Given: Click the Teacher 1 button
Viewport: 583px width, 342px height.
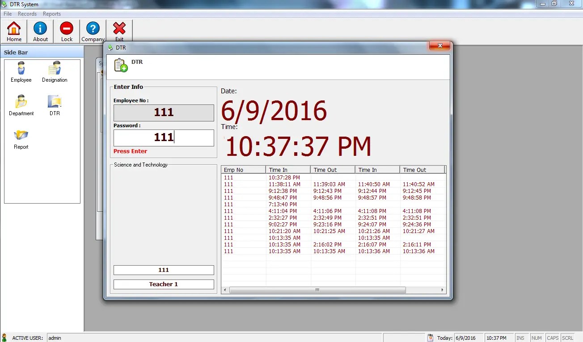Looking at the screenshot, I should [x=163, y=284].
